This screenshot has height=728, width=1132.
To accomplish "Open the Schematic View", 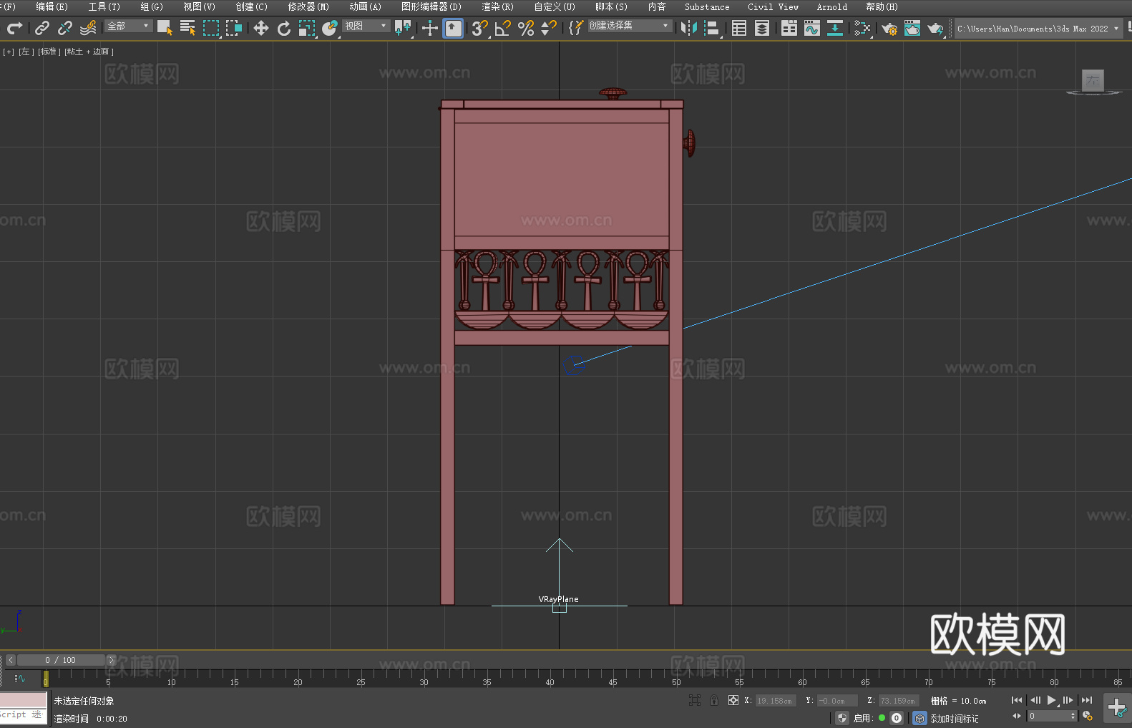I will click(862, 28).
